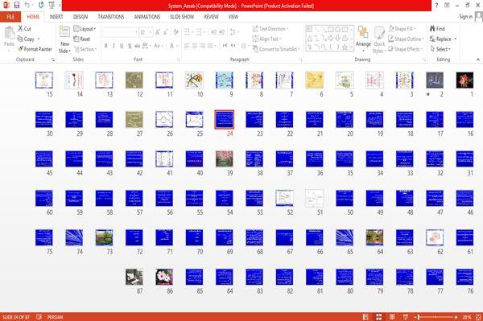
Task: Switch to the ANIMATIONS tab
Action: click(x=147, y=17)
